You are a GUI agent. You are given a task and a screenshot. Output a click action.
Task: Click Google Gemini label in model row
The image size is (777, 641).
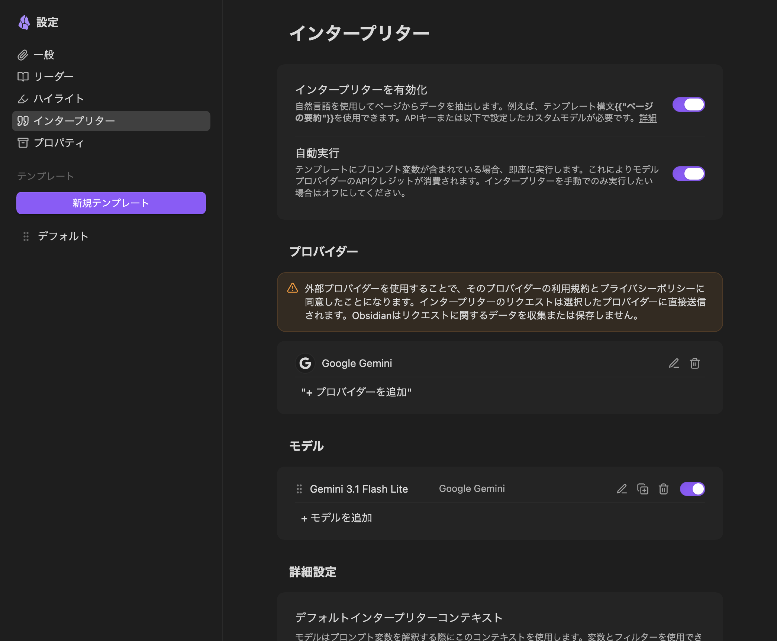(472, 489)
